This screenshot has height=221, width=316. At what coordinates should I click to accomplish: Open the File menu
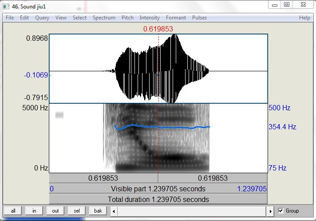(10, 18)
